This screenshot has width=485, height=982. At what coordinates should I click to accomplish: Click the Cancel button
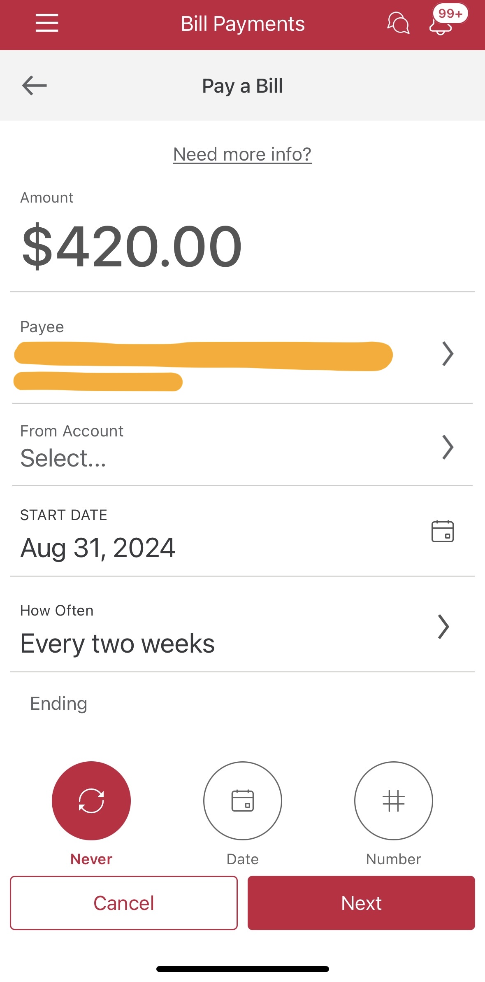tap(124, 903)
